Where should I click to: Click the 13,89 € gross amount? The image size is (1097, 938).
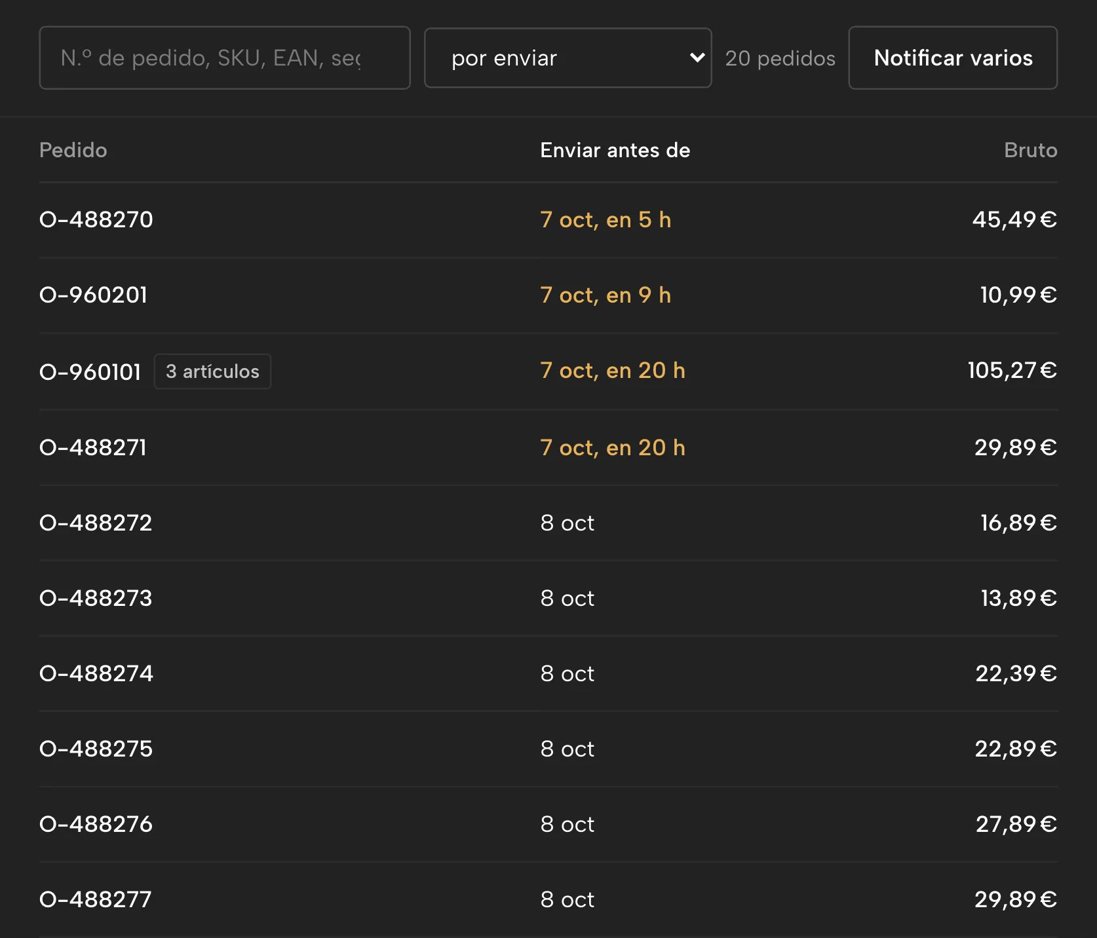(x=1018, y=598)
